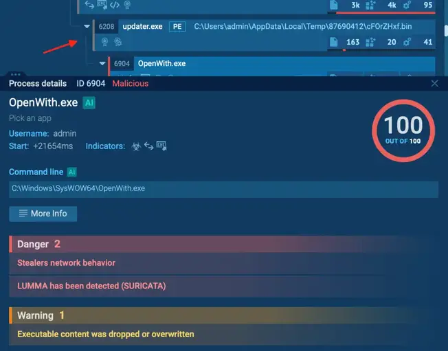Collapse the 6904 OpenWith.exe process node
The image size is (448, 351).
102,63
